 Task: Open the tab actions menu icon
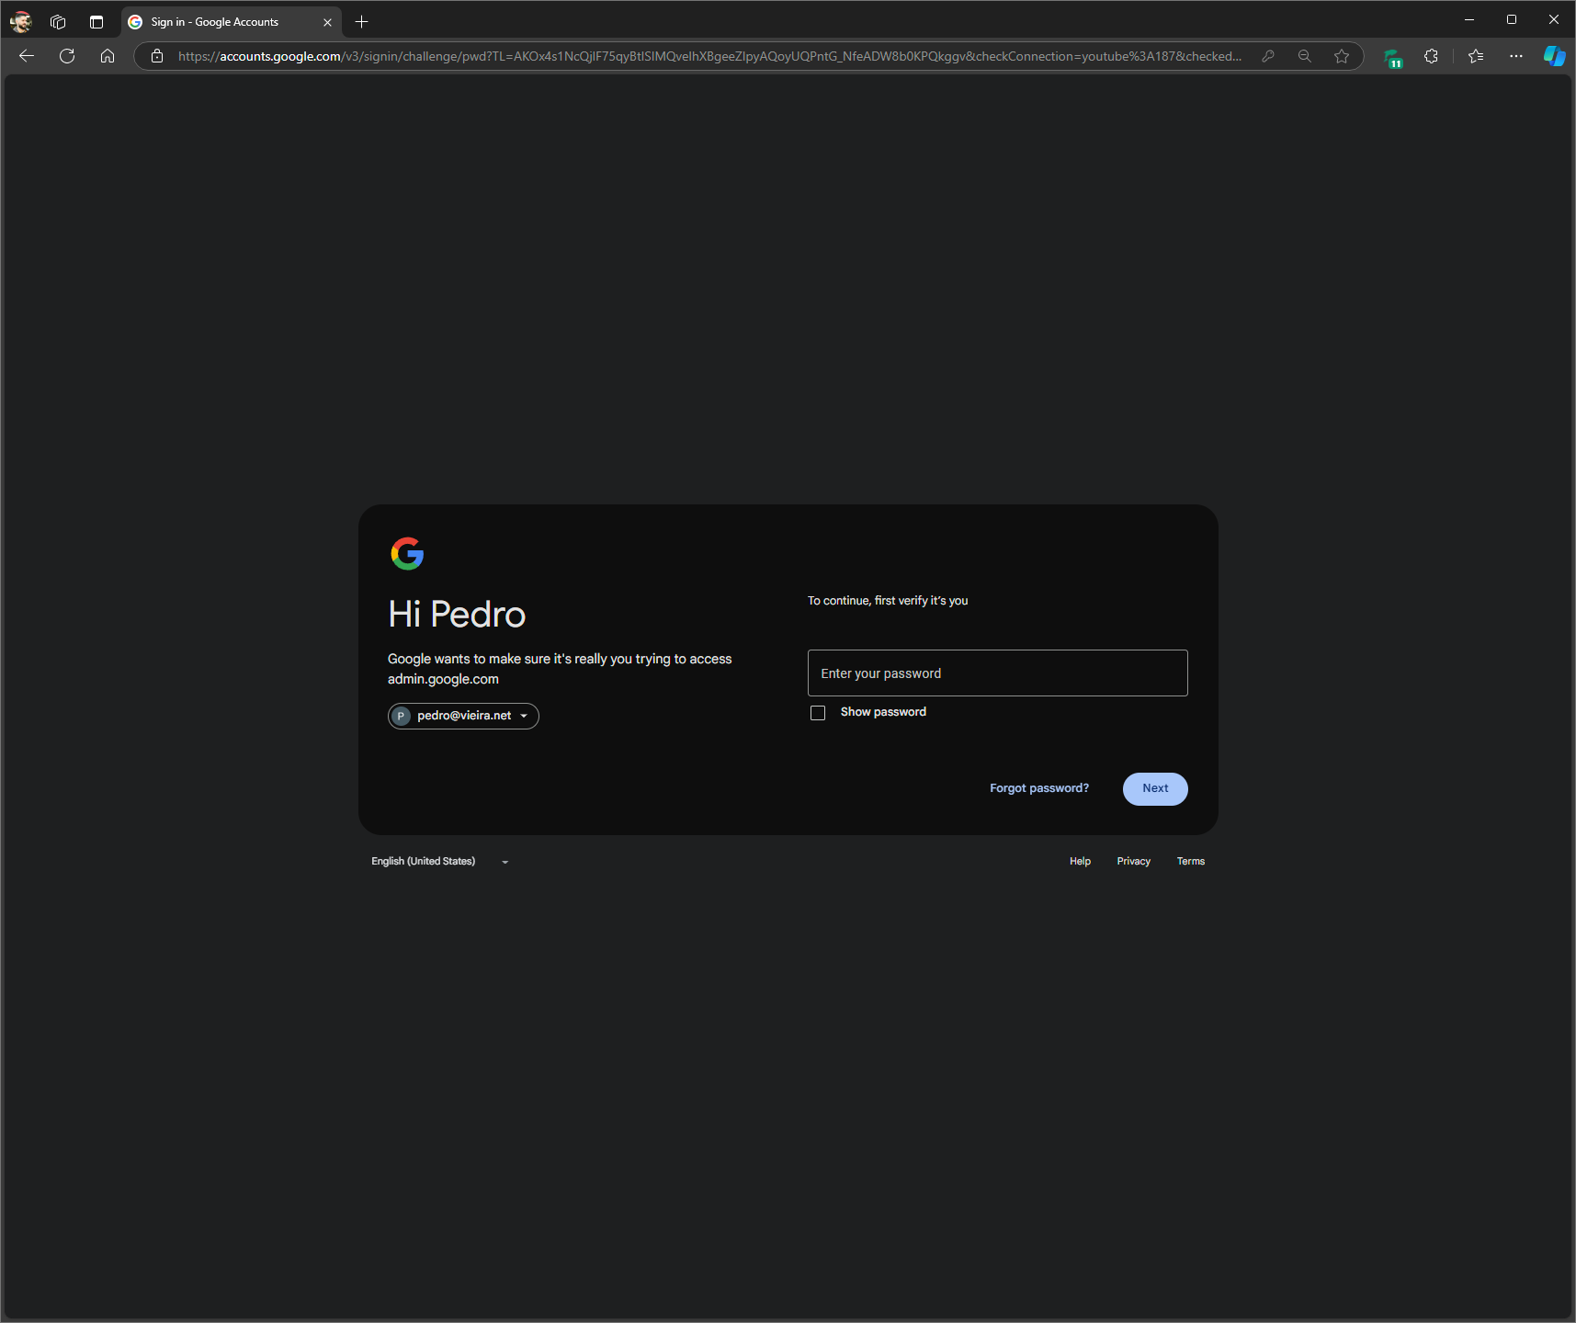point(96,21)
